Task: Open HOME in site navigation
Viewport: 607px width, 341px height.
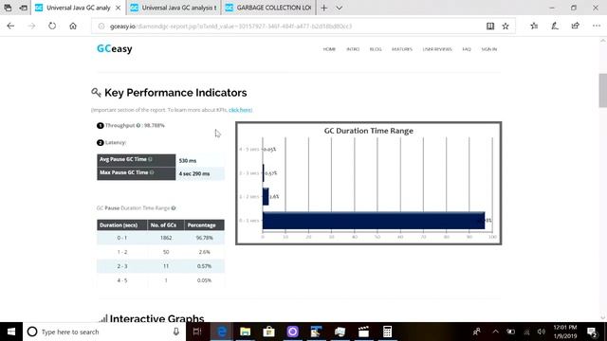Action: [329, 49]
